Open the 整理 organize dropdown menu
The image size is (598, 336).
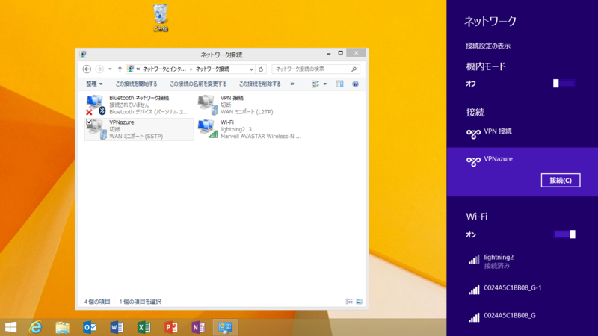click(x=94, y=84)
